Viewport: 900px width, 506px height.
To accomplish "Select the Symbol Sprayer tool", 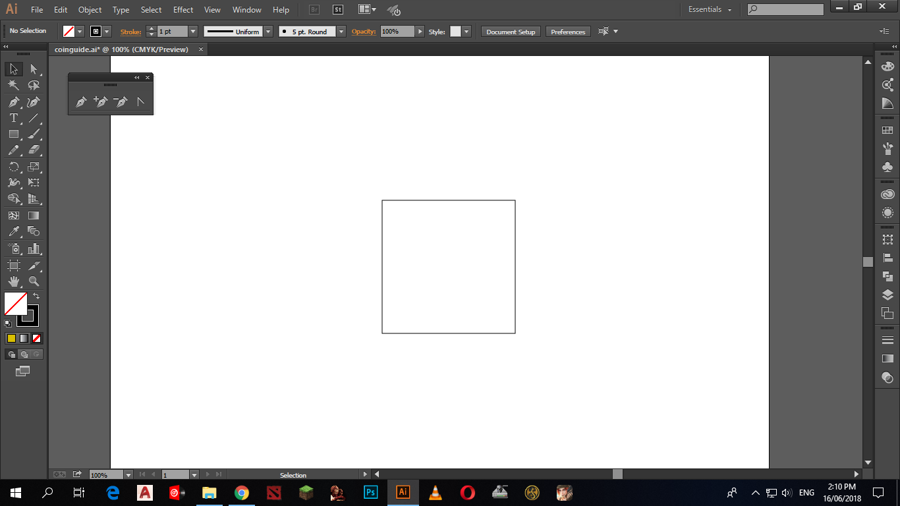I will [x=14, y=248].
